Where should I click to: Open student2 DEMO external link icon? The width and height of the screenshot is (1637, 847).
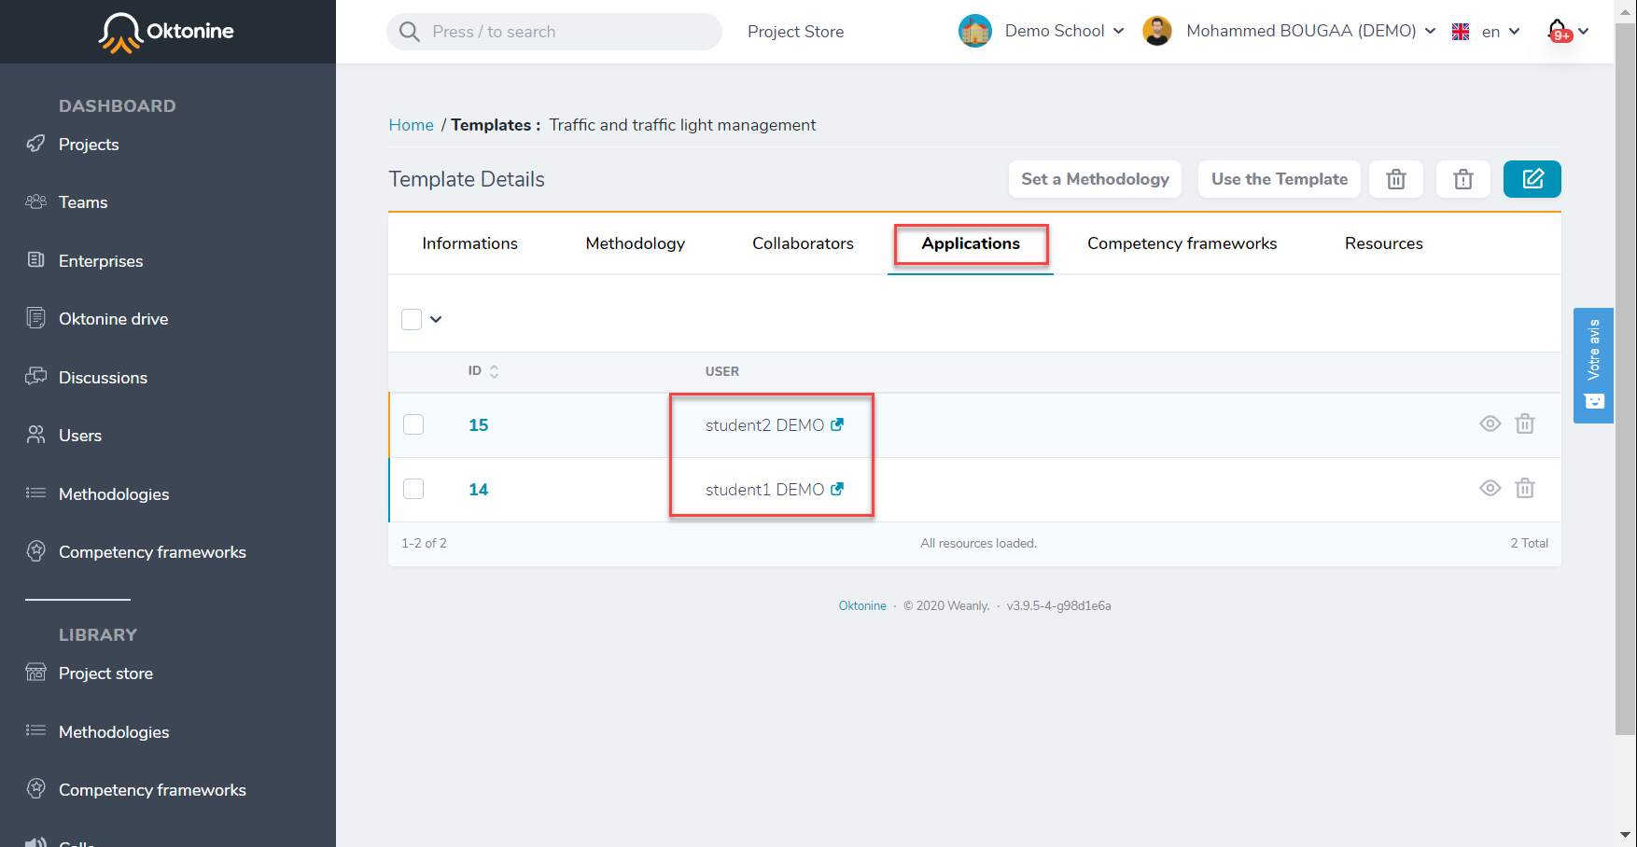pyautogui.click(x=837, y=424)
